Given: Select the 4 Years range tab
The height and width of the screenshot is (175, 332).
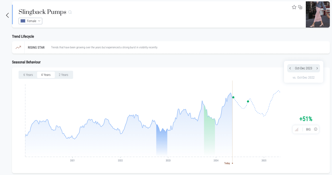Looking at the screenshot, I should 46,75.
